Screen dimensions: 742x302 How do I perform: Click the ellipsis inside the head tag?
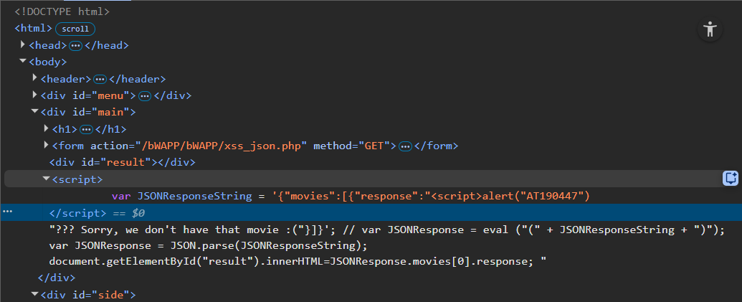(75, 46)
